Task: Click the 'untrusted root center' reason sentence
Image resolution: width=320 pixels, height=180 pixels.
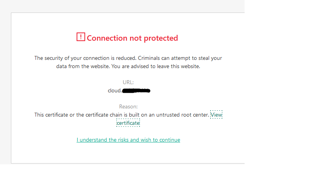Action: (x=122, y=115)
